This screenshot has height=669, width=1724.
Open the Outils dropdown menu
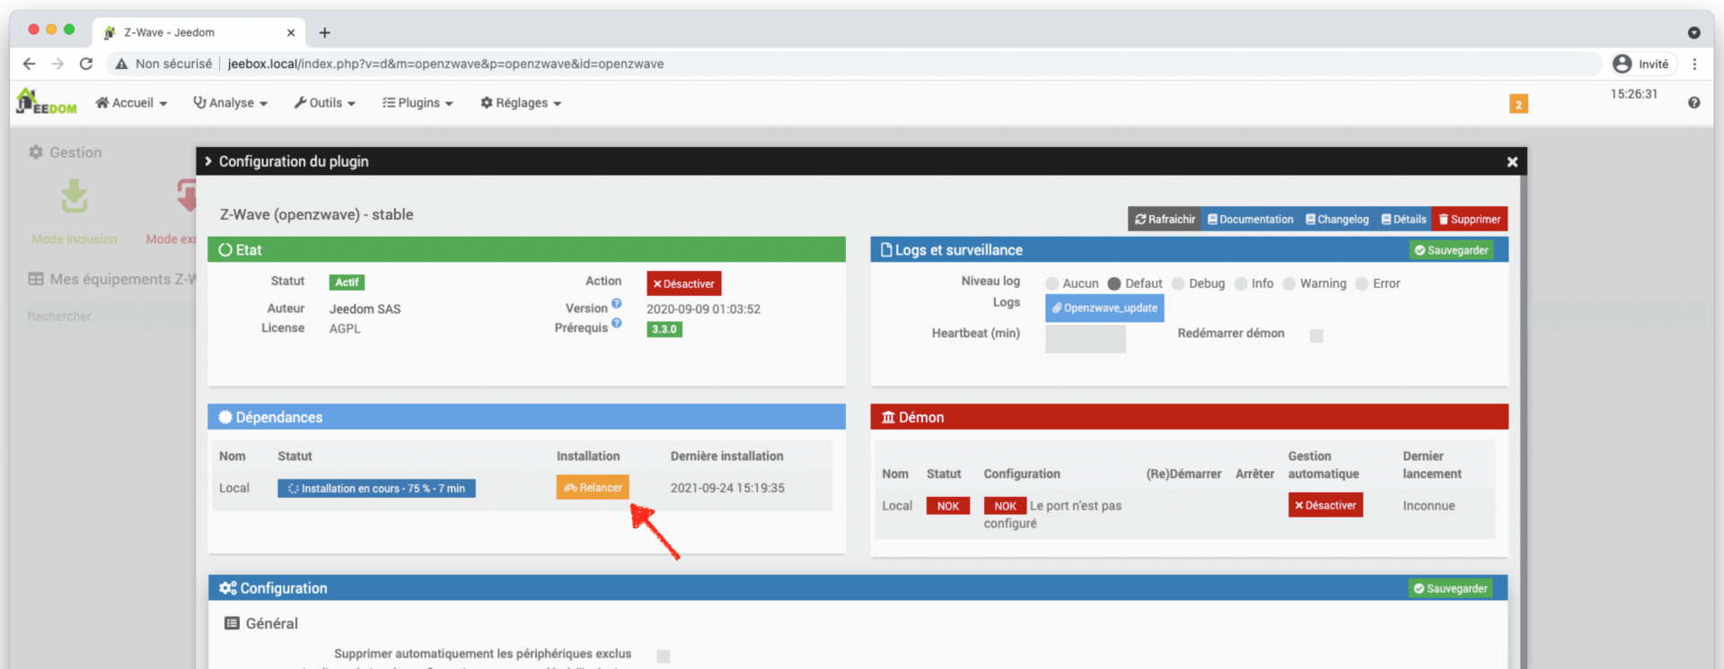324,103
